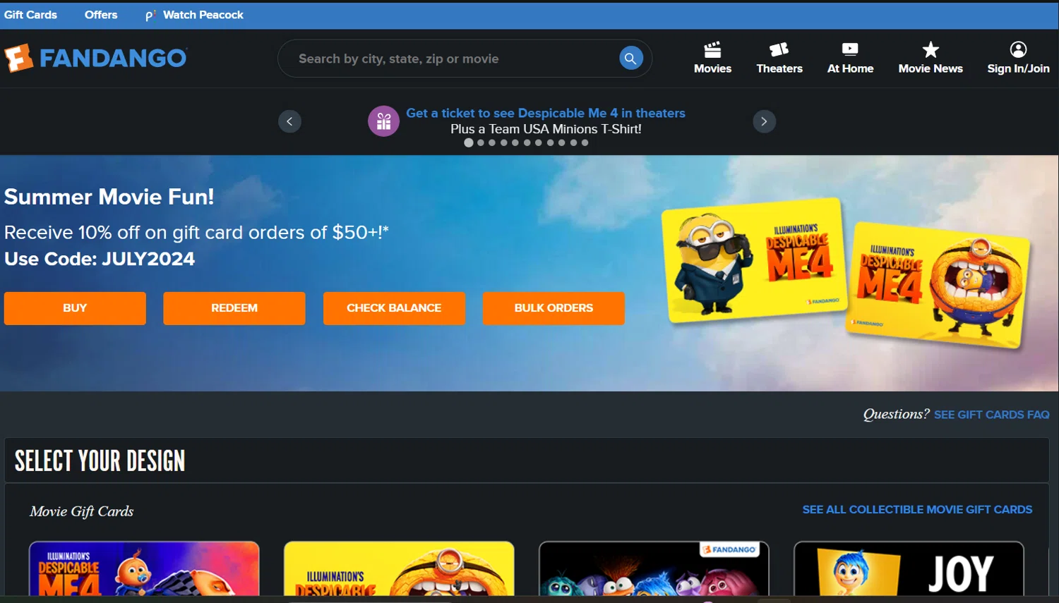This screenshot has width=1059, height=603.
Task: Click the Minion in suit banner gift card
Action: (x=755, y=261)
